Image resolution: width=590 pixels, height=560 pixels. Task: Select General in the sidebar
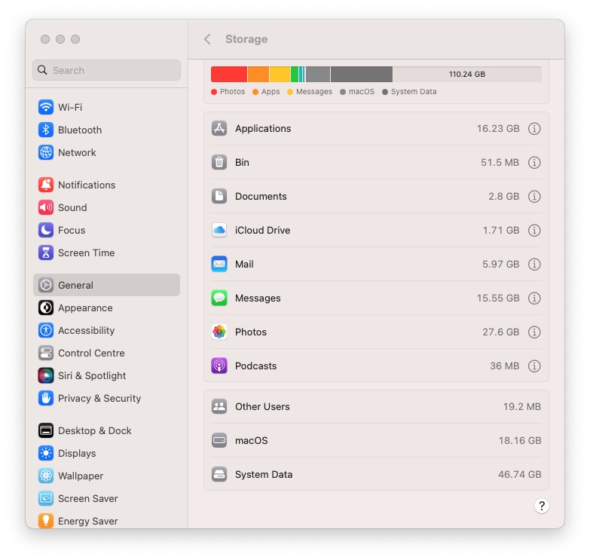[106, 285]
